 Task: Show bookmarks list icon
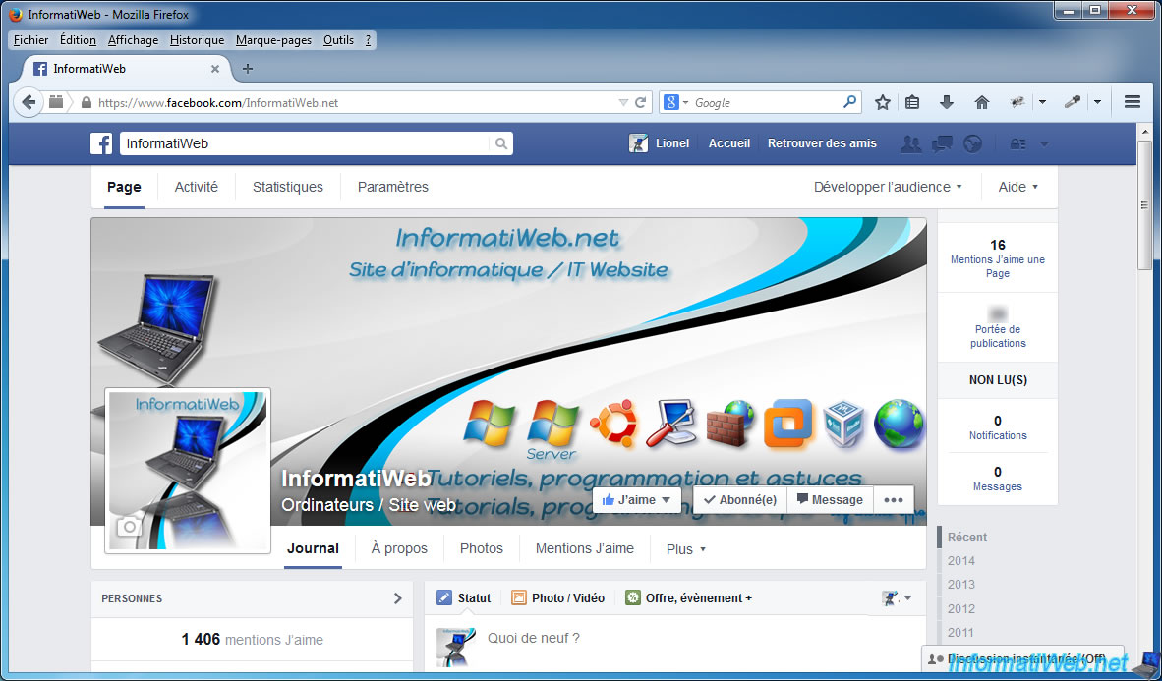(x=912, y=102)
